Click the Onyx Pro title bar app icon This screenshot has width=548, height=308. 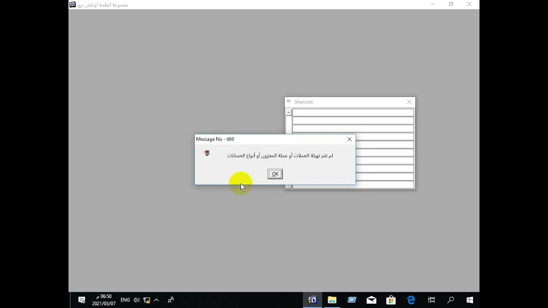click(72, 4)
